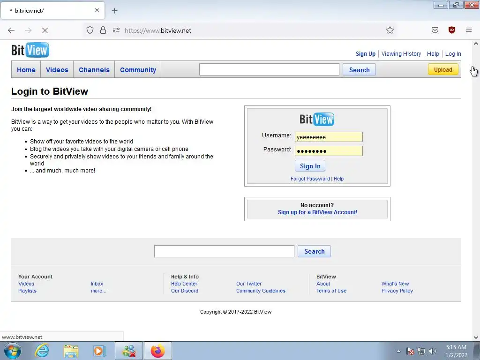
Task: Click the yellow Upload button
Action: [443, 69]
